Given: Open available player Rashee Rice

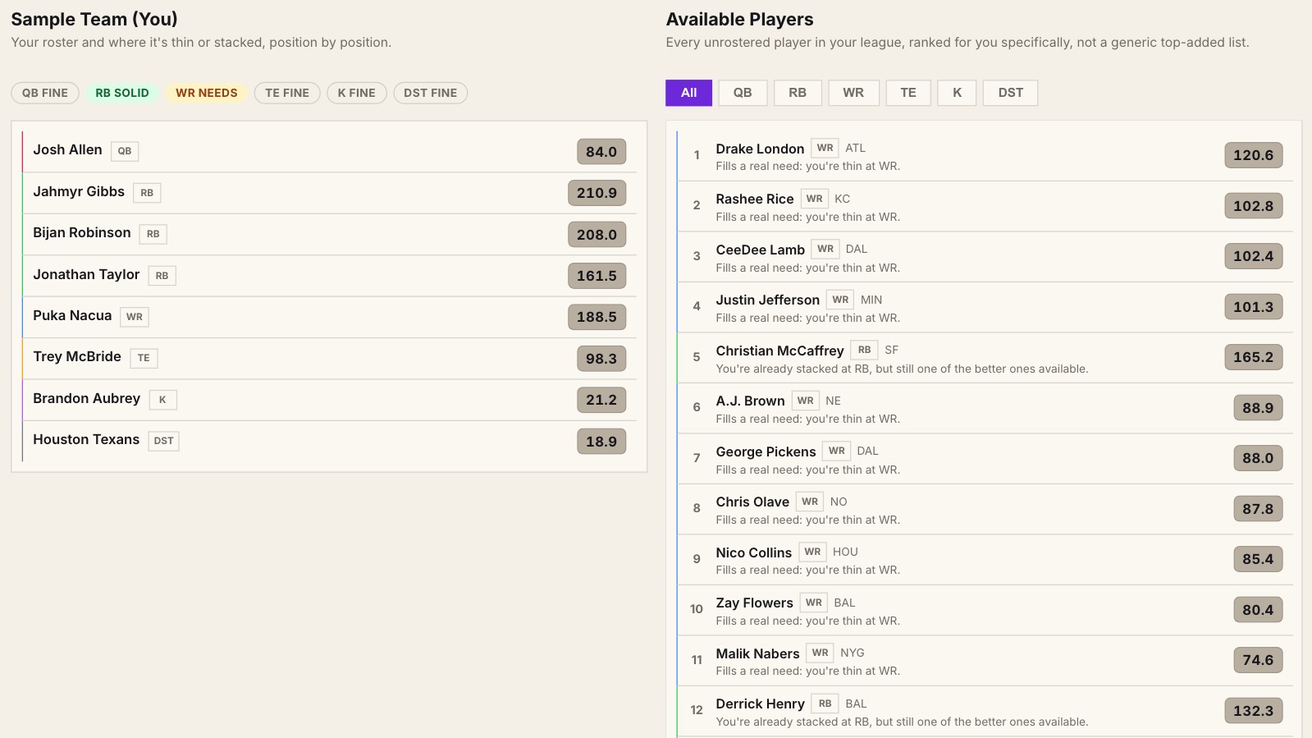Looking at the screenshot, I should pos(985,207).
